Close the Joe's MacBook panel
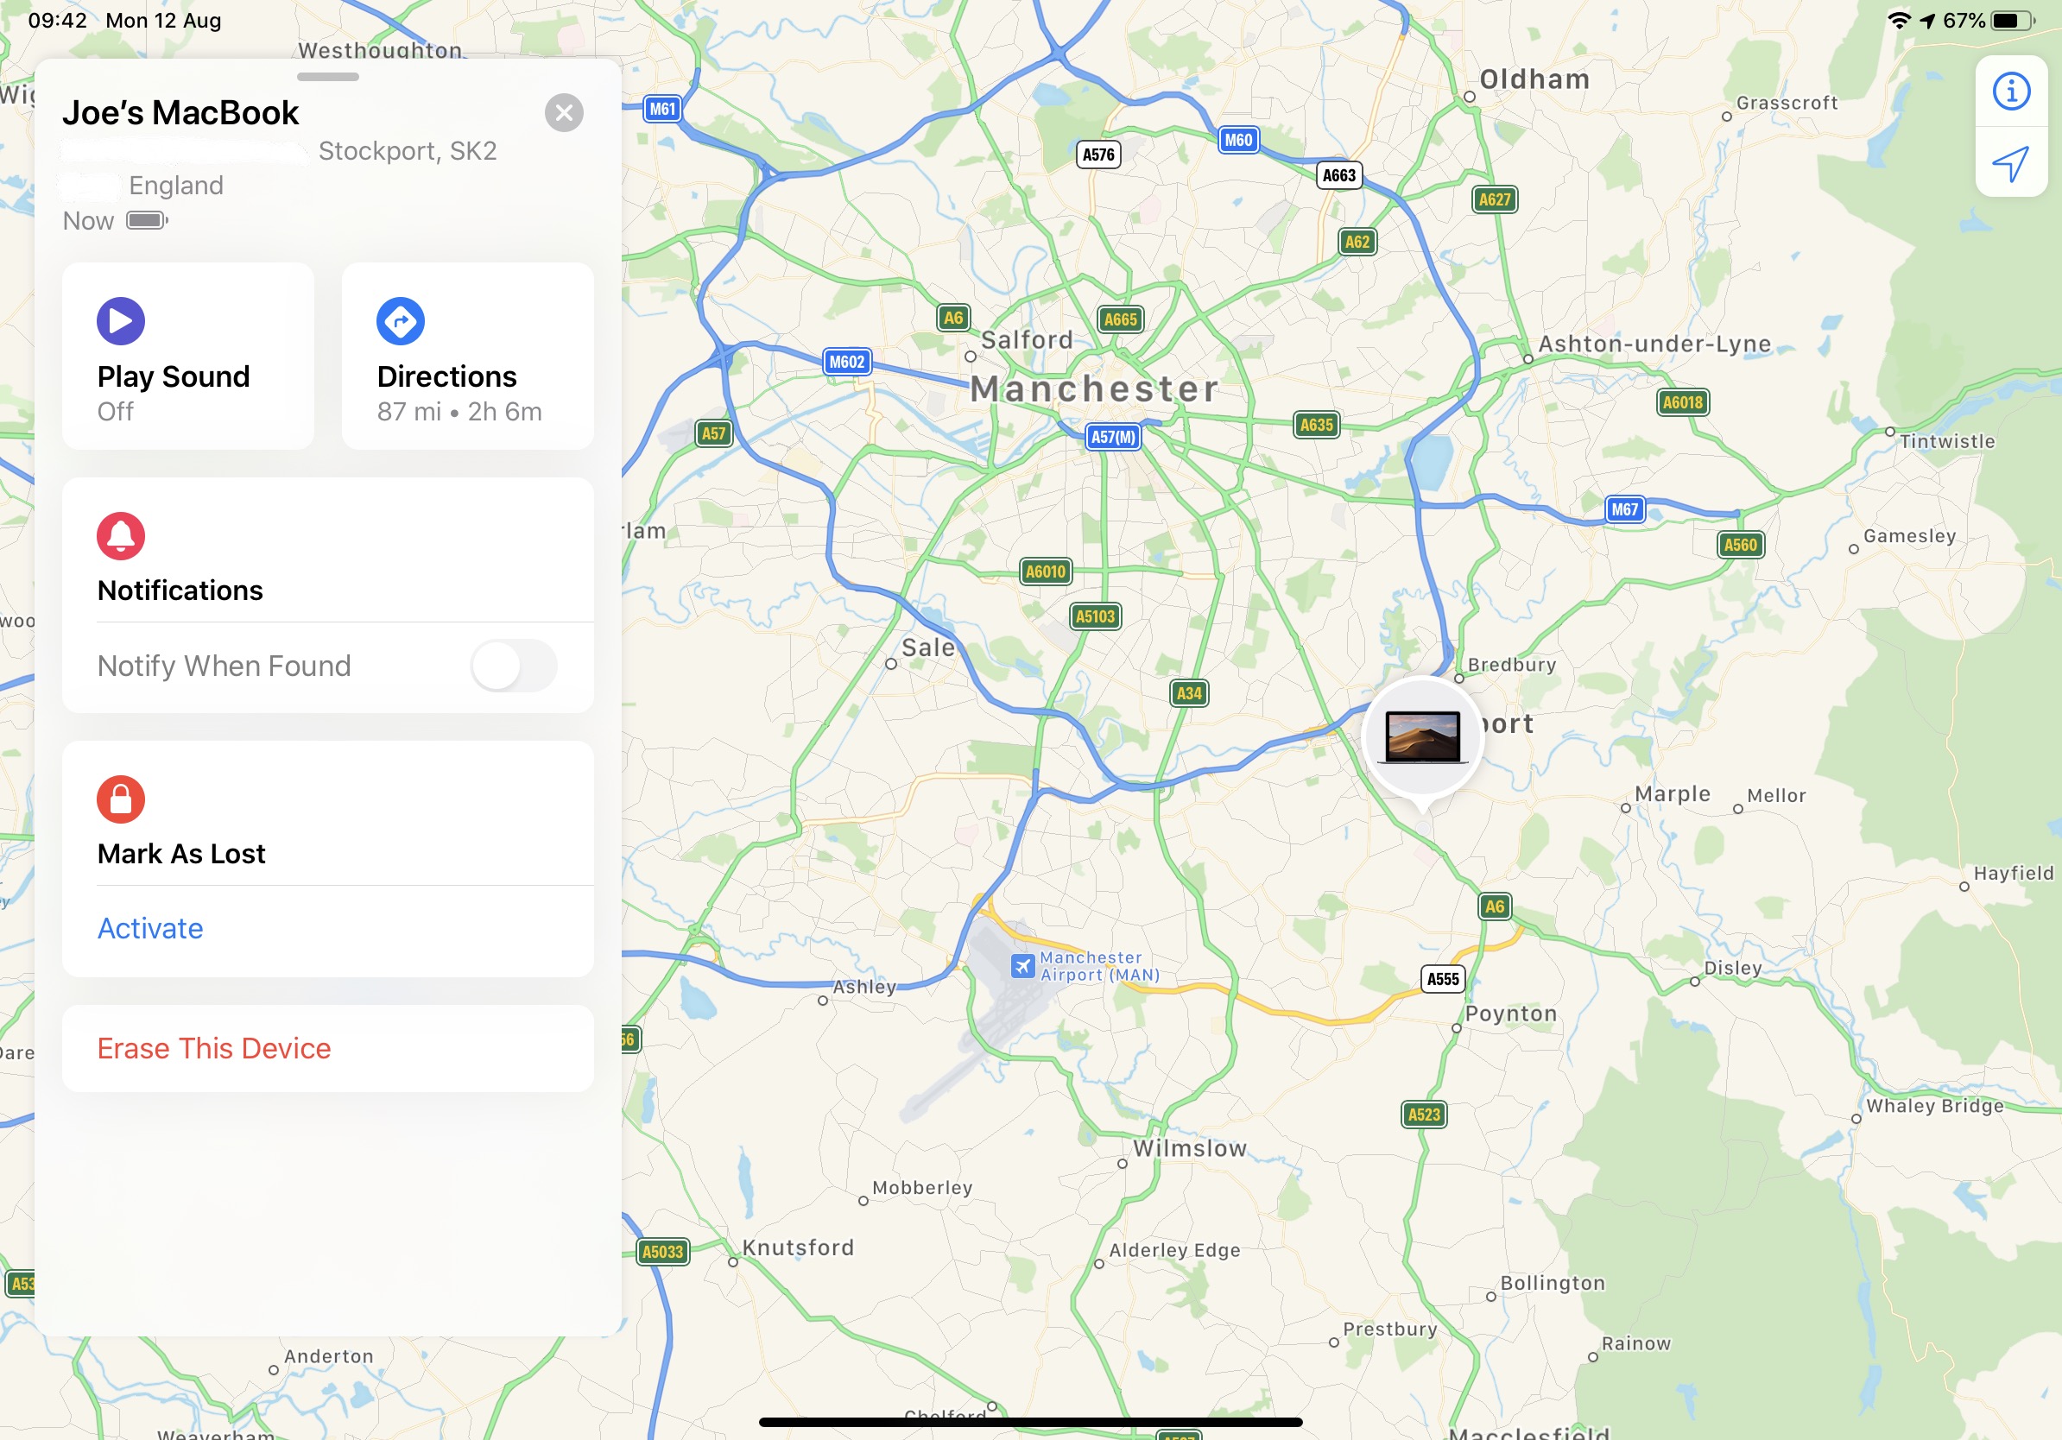Image resolution: width=2062 pixels, height=1440 pixels. 564,113
